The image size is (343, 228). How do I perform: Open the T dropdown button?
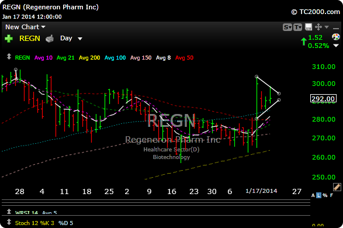tap(297, 27)
